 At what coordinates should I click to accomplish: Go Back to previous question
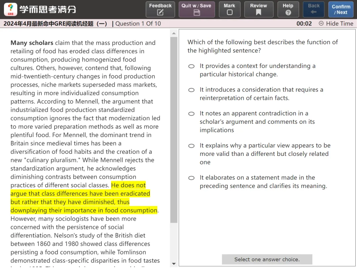314,9
